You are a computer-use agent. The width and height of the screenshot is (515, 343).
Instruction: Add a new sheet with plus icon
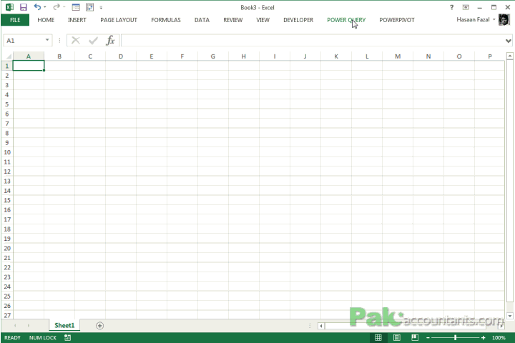click(x=100, y=326)
